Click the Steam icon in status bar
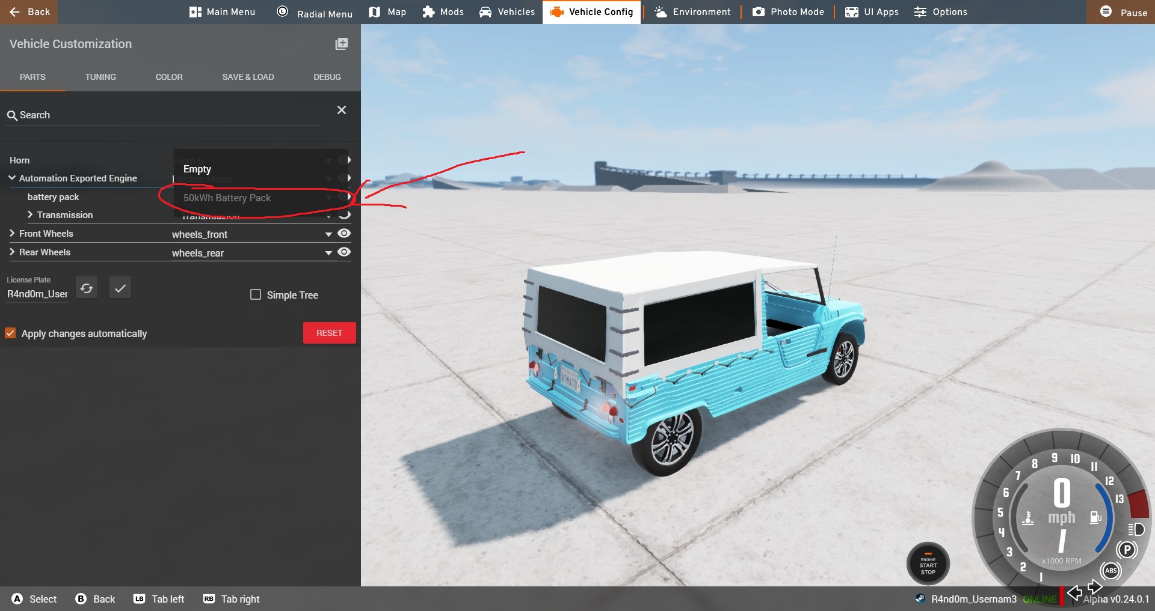Image resolution: width=1155 pixels, height=611 pixels. (x=920, y=598)
